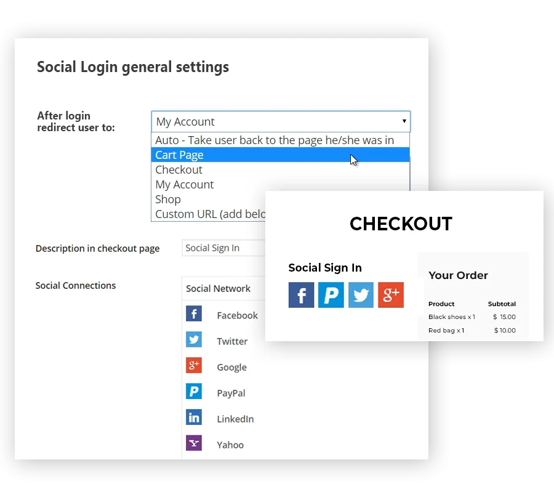Sign in with Facebook on Checkout panel

301,295
